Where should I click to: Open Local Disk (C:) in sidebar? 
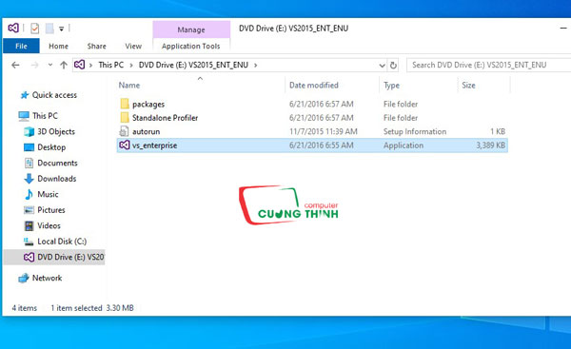(x=62, y=242)
